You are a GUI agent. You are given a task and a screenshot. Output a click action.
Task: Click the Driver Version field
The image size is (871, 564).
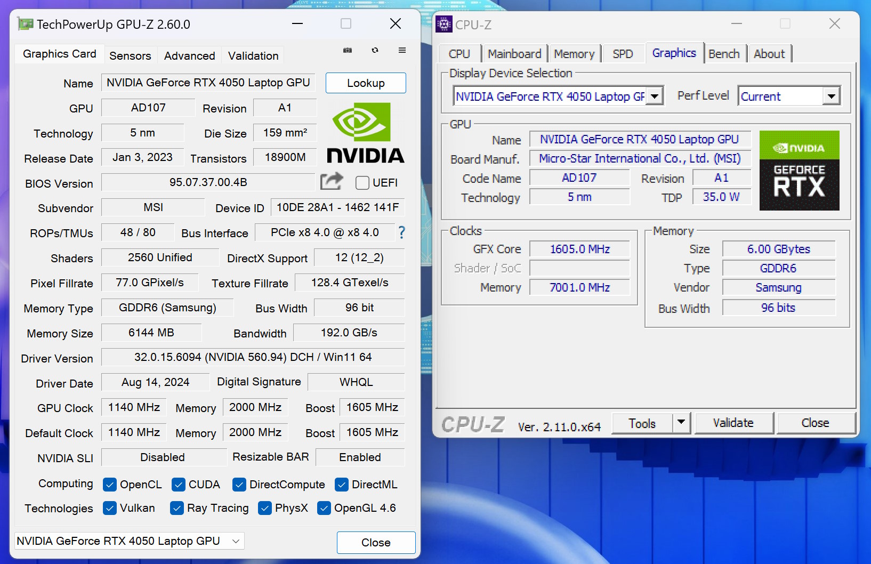(253, 357)
